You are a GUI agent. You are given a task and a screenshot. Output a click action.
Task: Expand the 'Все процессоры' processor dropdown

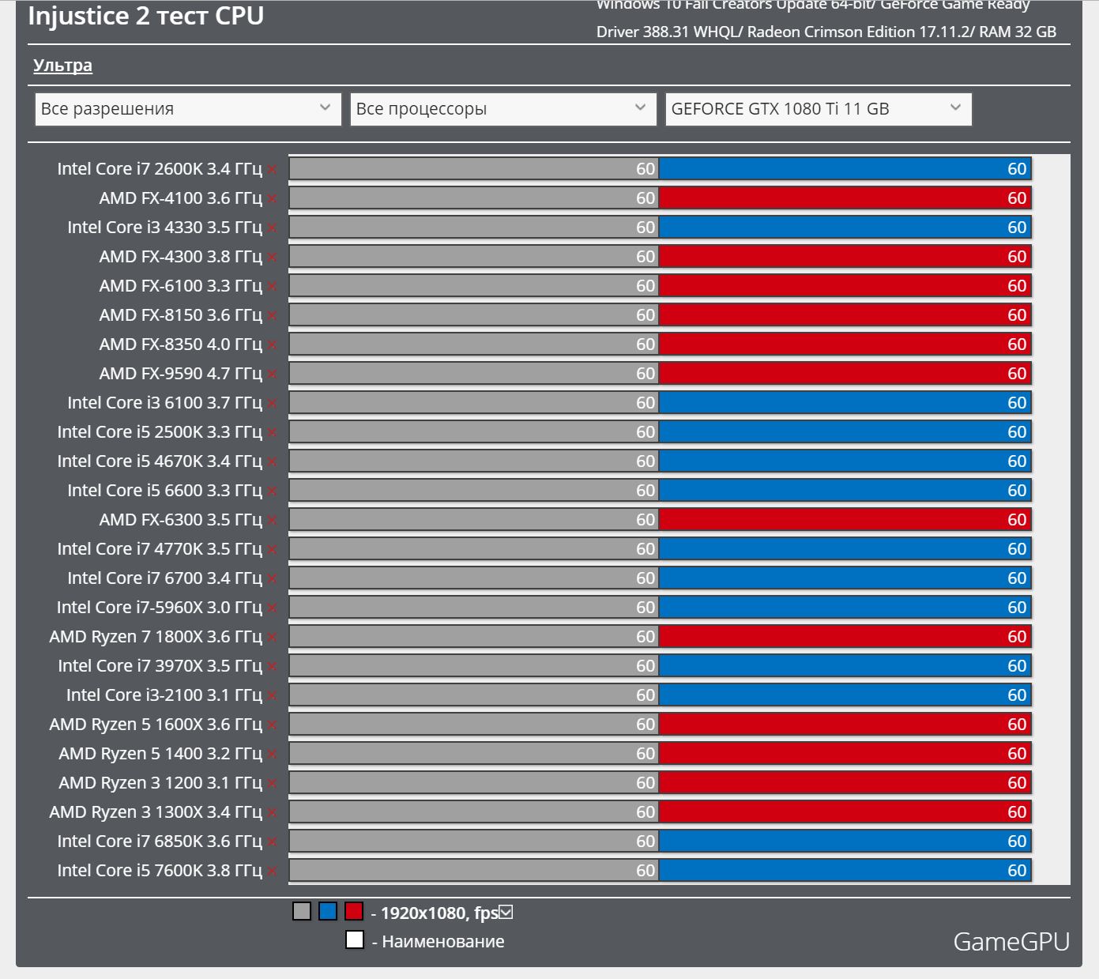click(x=503, y=109)
